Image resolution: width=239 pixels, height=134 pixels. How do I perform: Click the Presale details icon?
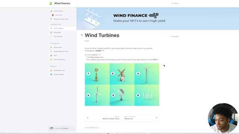(51, 74)
